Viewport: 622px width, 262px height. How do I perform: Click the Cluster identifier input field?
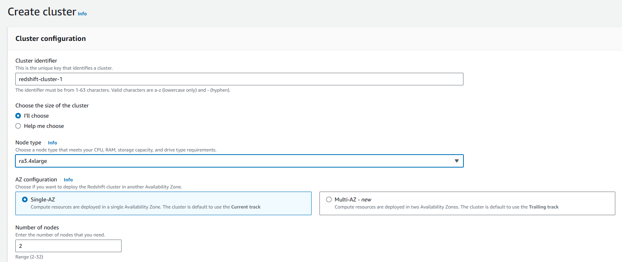(x=239, y=79)
